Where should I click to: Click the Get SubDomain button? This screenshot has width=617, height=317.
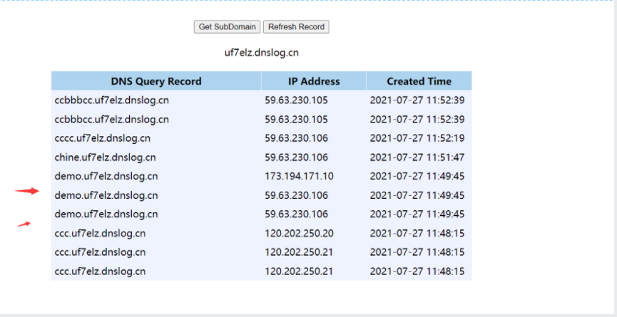pos(227,27)
